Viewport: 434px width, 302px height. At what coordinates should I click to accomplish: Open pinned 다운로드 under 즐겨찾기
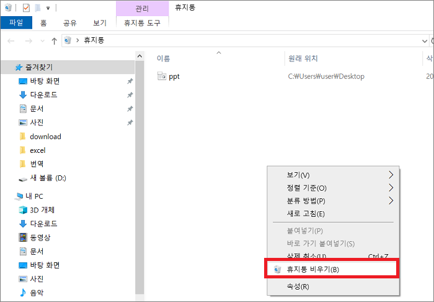(43, 95)
